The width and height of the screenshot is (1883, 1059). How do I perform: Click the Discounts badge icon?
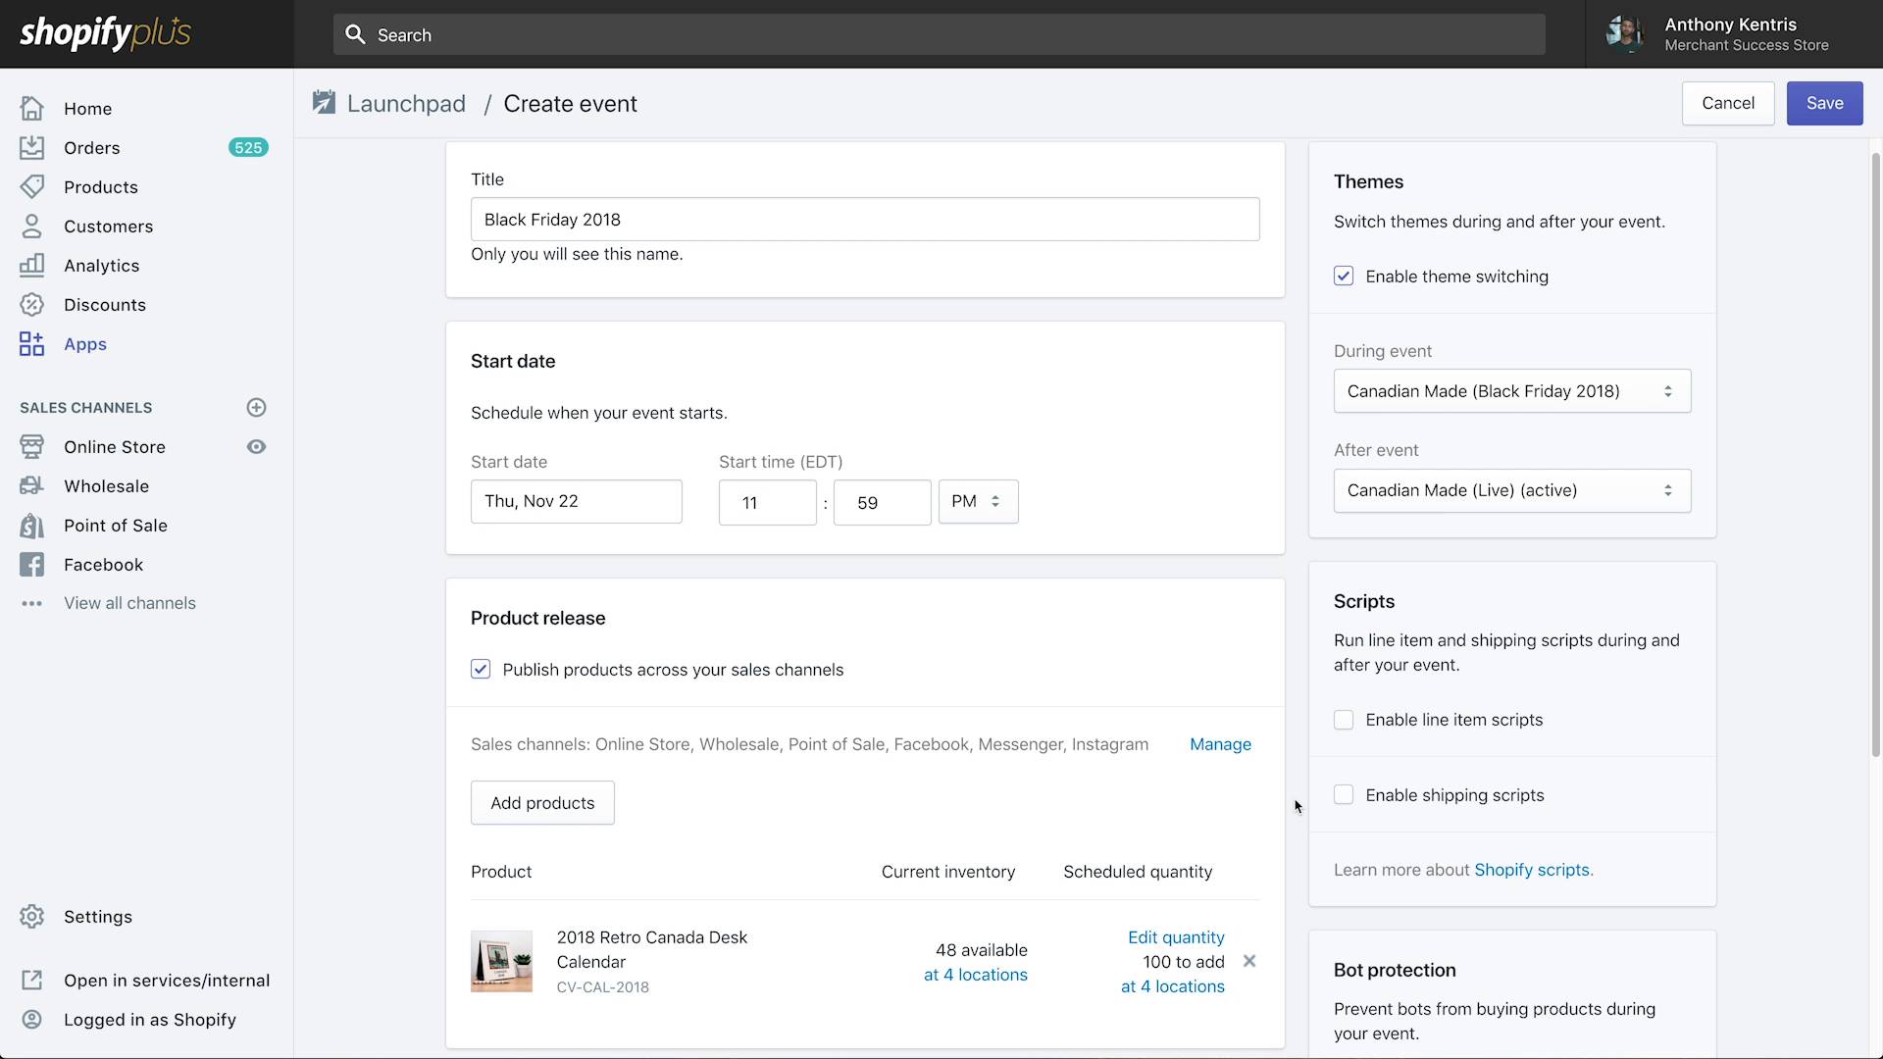tap(31, 304)
